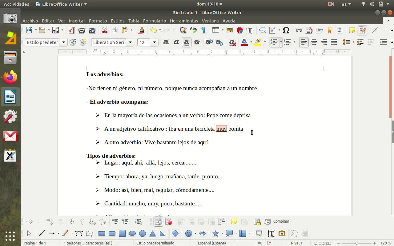Click the Export as PDF icon
Image resolution: width=394 pixels, height=246 pixels.
[x=72, y=30]
